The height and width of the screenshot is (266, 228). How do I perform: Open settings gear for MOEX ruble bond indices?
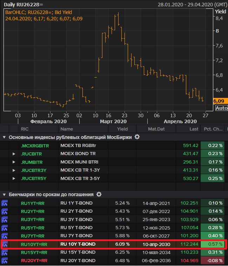138,137
